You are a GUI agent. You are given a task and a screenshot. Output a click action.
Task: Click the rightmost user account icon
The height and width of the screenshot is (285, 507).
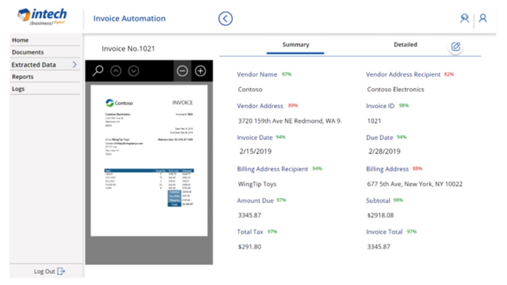pos(483,18)
